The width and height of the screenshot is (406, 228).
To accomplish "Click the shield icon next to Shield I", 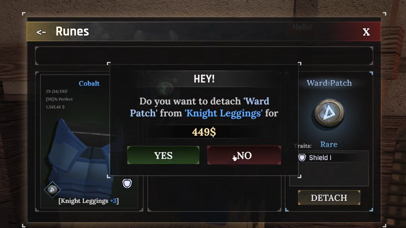I will (x=302, y=157).
